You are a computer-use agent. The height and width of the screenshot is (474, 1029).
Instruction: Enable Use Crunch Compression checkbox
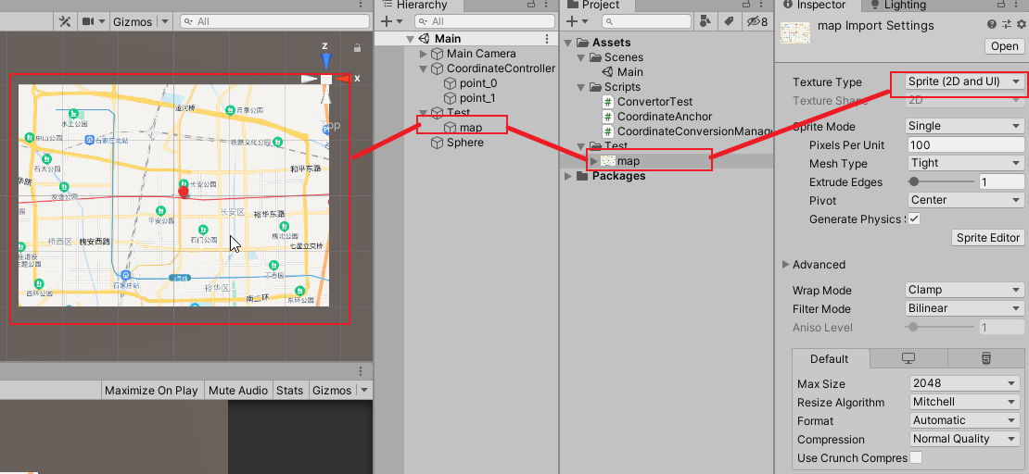(x=916, y=458)
